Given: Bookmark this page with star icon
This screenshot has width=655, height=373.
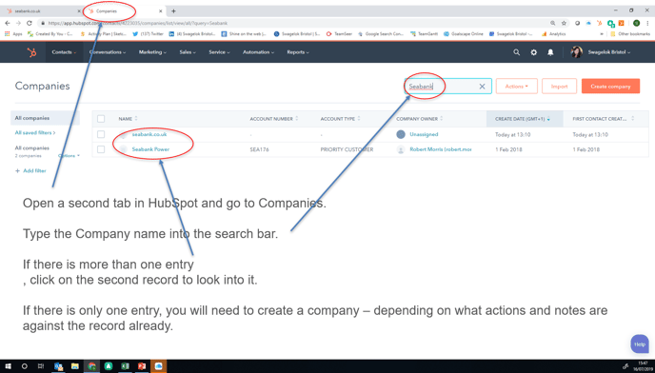Looking at the screenshot, I should (x=564, y=24).
